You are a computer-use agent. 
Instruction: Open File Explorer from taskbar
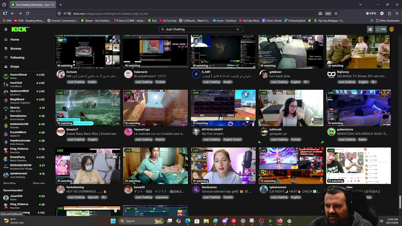click(x=206, y=221)
